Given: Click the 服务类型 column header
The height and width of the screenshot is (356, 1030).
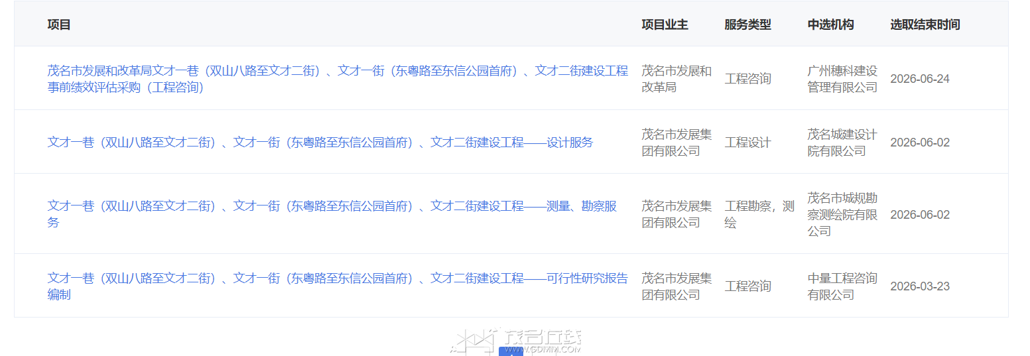Looking at the screenshot, I should tap(747, 25).
